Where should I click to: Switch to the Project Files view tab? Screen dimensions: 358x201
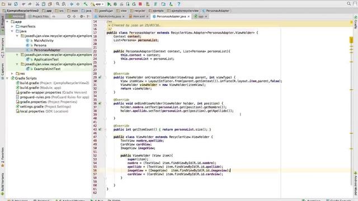click(x=39, y=16)
